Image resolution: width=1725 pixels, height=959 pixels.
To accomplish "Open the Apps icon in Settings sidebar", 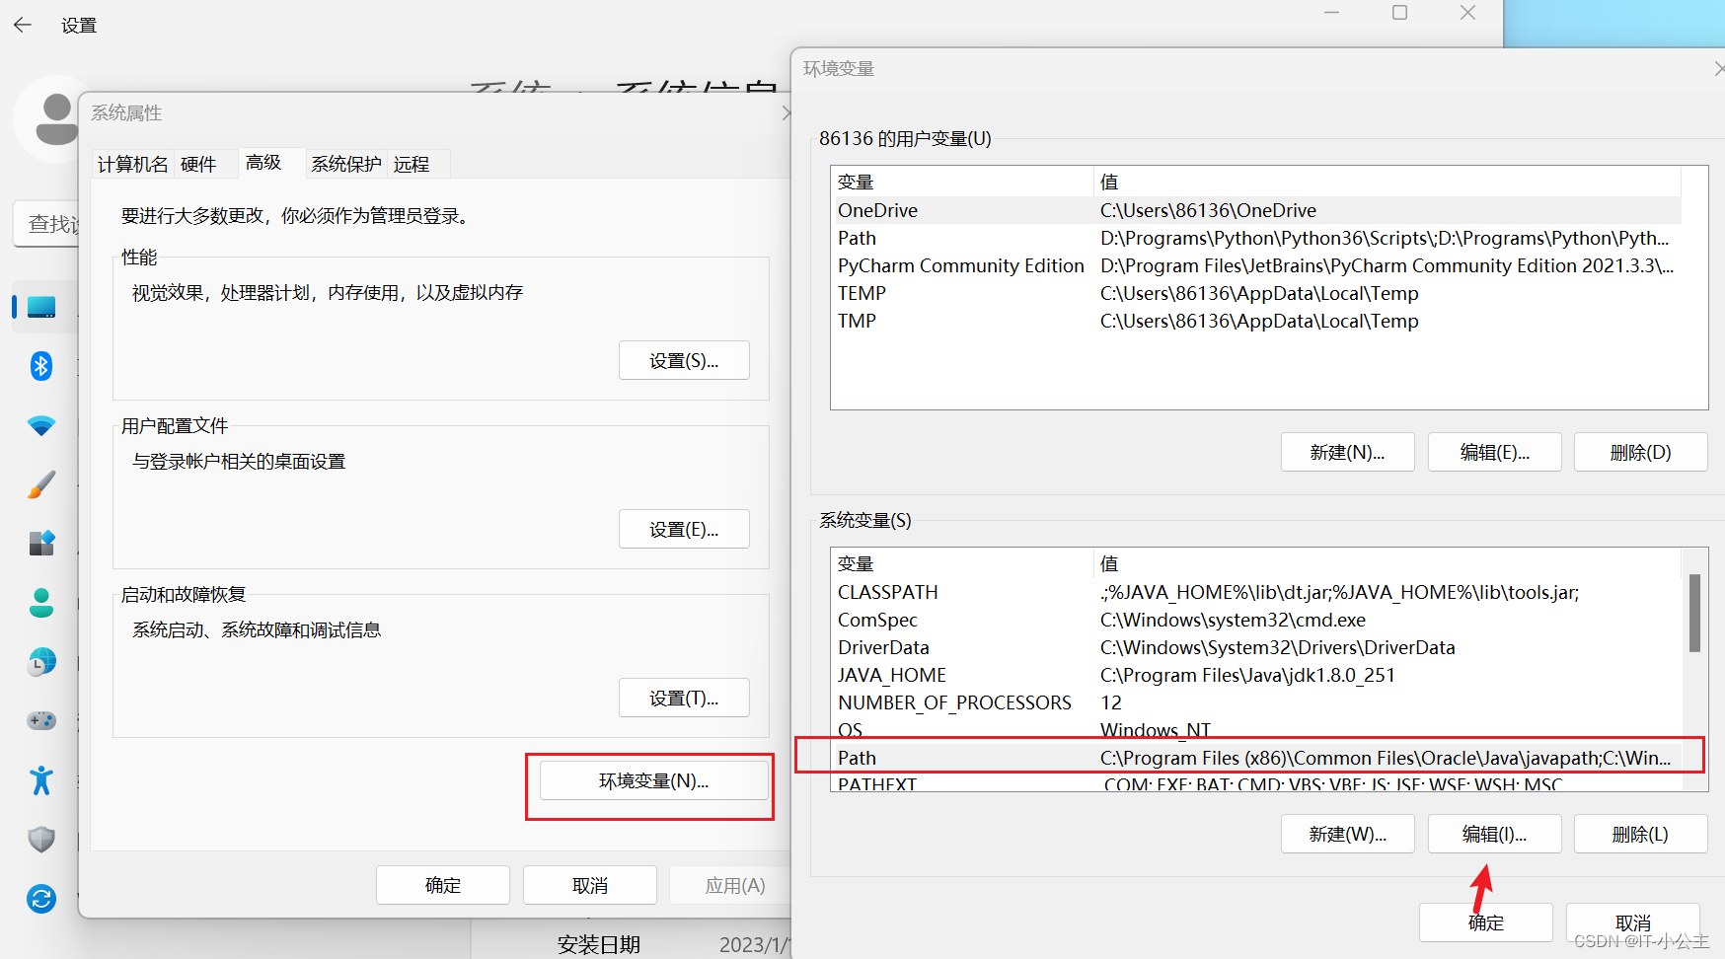I will tap(41, 544).
